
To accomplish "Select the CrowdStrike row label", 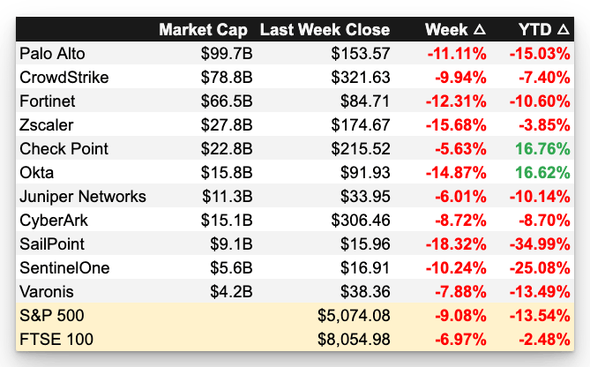I will click(64, 78).
